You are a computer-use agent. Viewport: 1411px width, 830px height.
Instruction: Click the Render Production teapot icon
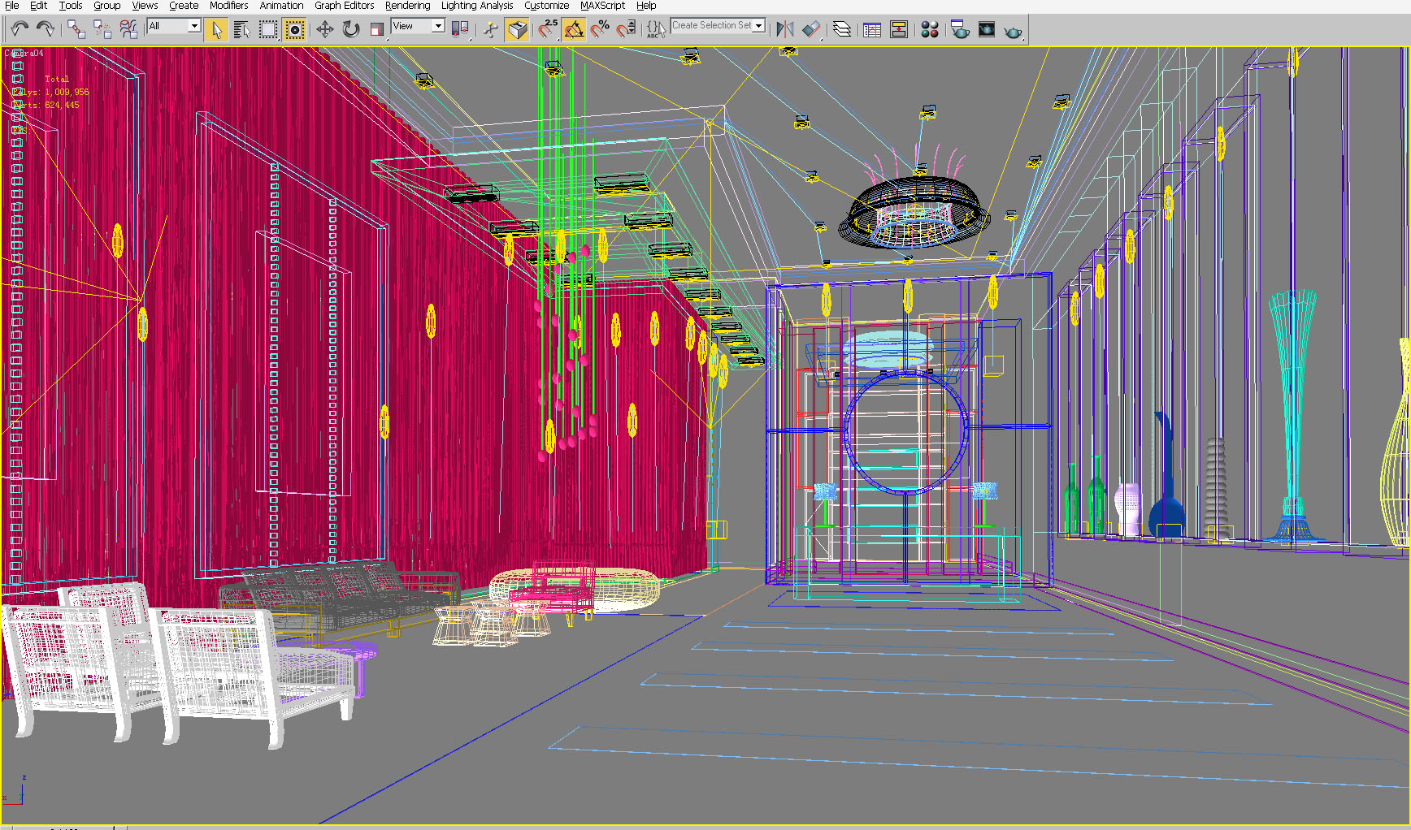(x=1013, y=31)
